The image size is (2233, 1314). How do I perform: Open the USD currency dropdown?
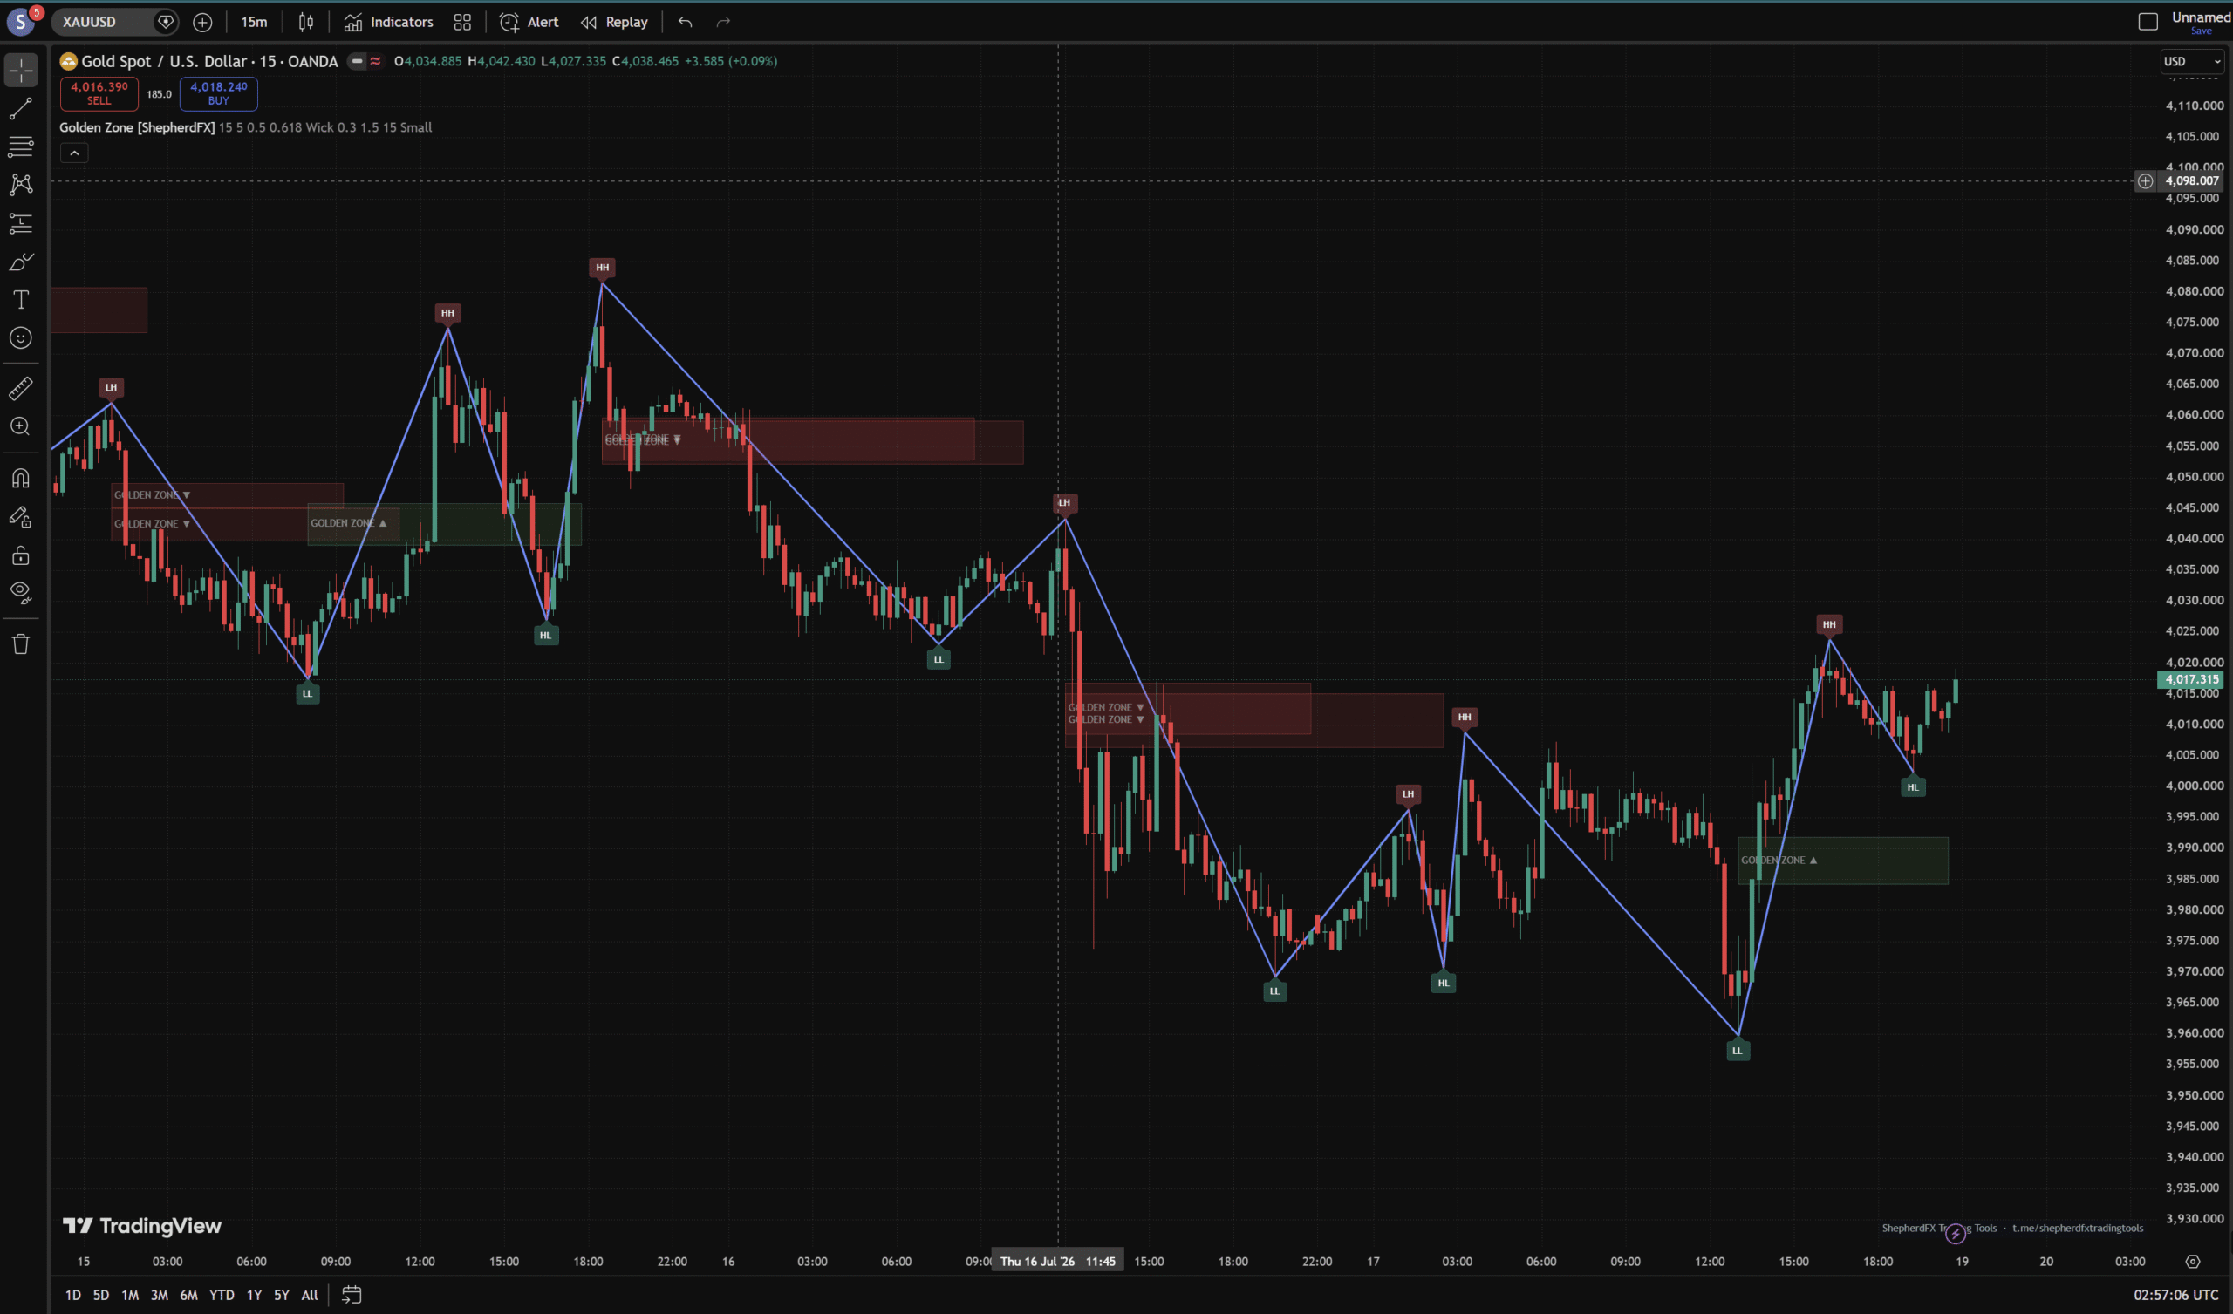tap(2192, 61)
